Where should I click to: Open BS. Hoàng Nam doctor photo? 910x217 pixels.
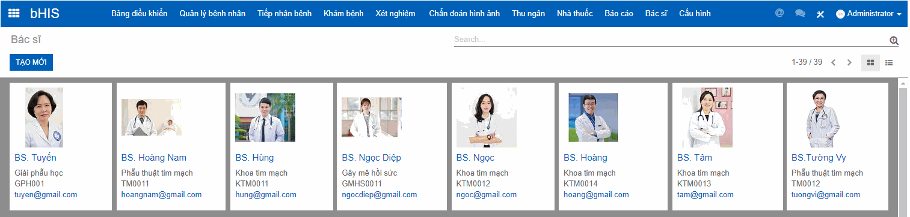click(151, 117)
